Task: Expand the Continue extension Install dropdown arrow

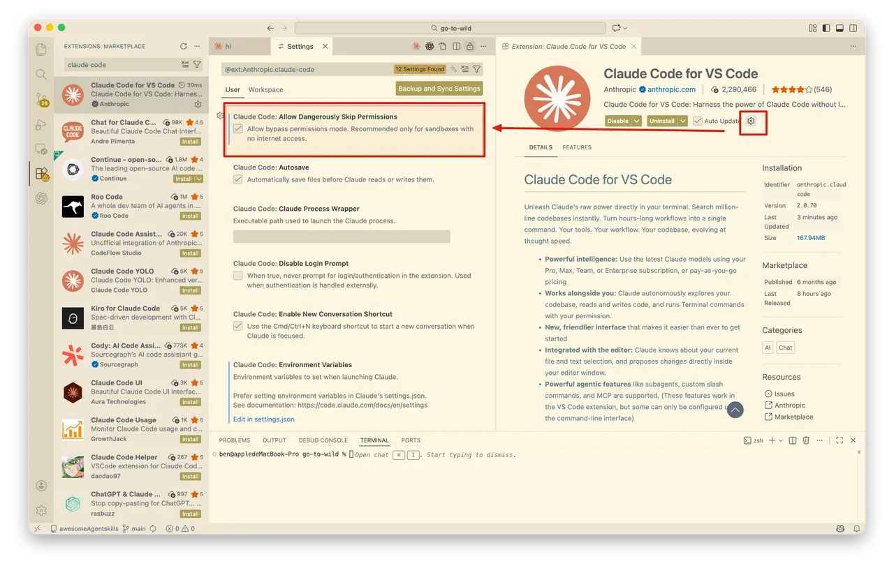Action: pos(199,179)
